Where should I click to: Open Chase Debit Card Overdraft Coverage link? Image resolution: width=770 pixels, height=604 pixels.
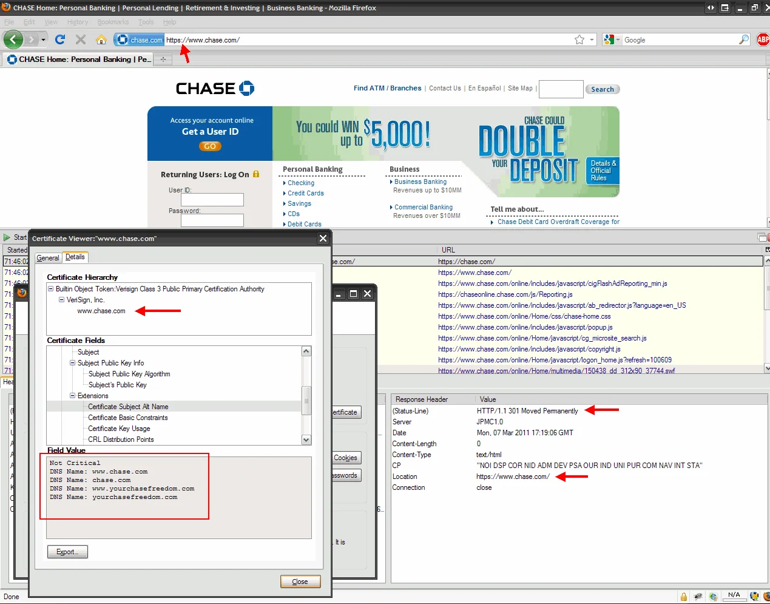click(558, 222)
